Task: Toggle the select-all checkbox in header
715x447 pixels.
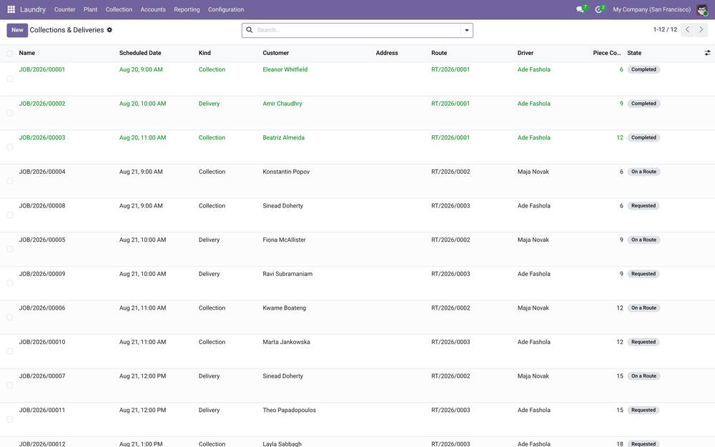Action: [9, 54]
